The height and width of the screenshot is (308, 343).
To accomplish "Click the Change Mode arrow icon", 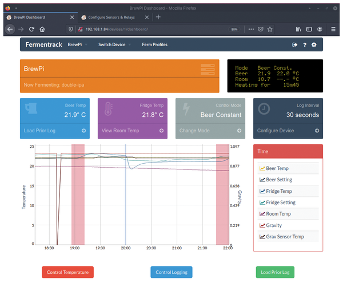I will point(240,131).
